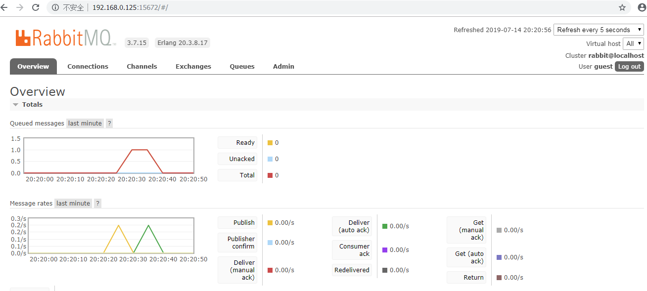Click the Consumer ack purple swatch

coord(385,250)
